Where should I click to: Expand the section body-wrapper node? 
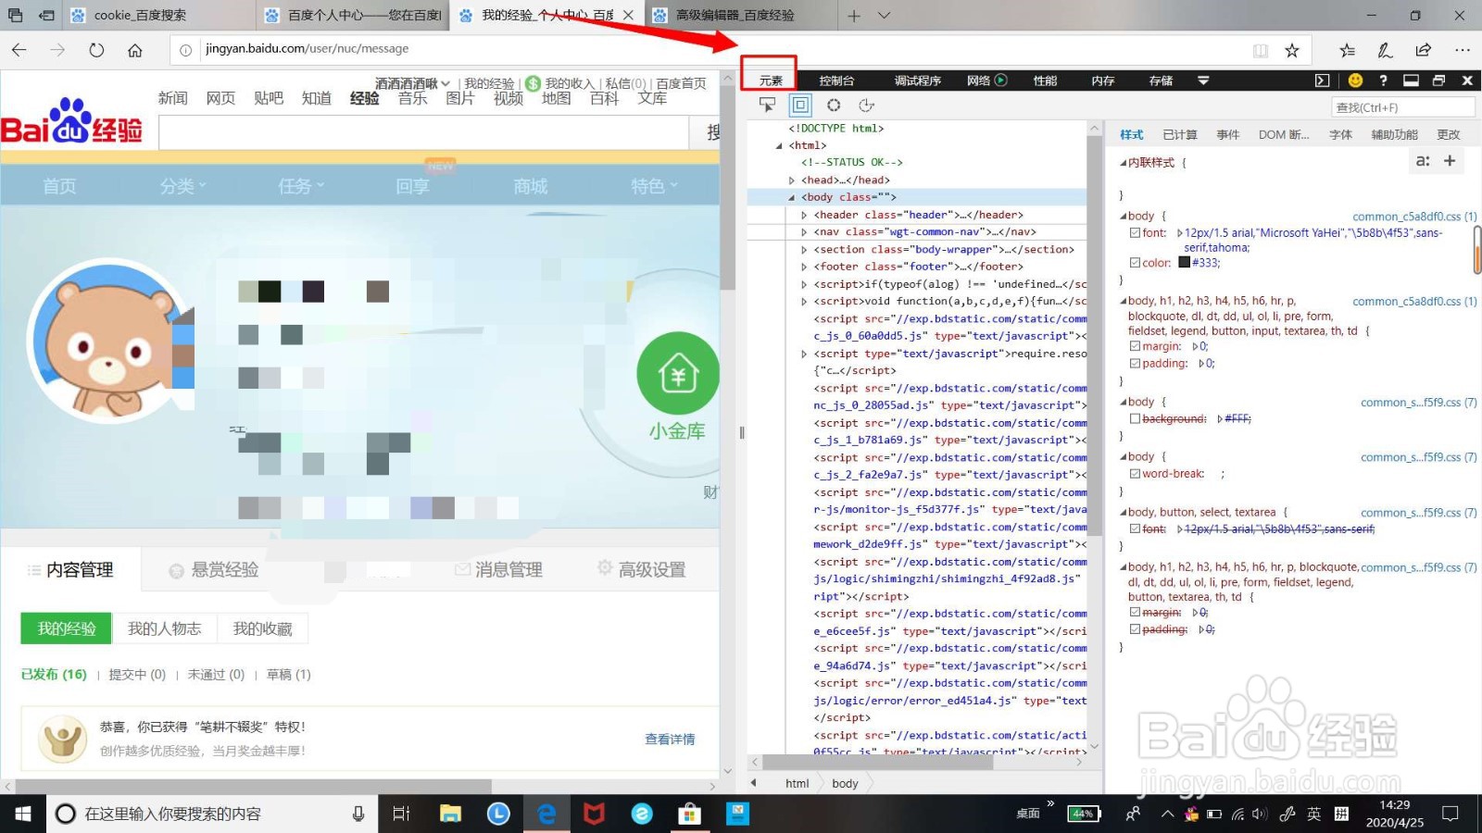tap(804, 250)
